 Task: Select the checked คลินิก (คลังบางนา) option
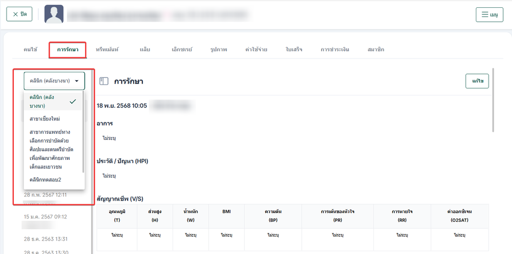pos(52,102)
